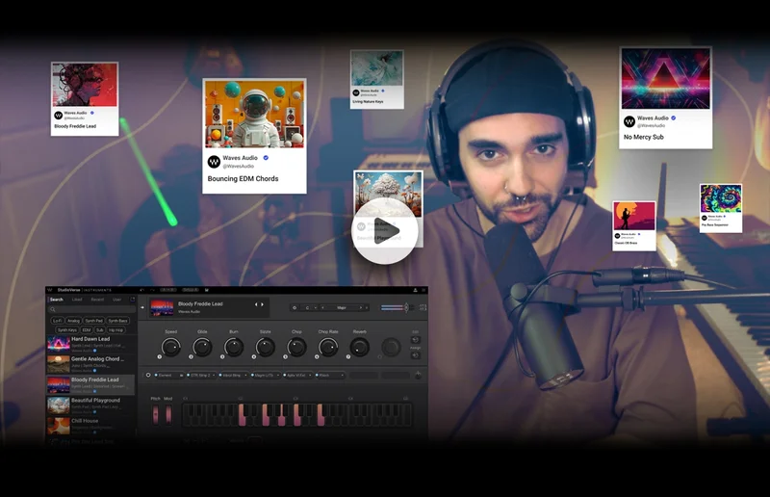The height and width of the screenshot is (497, 770).
Task: Open the Major scale dropdown arrow
Action: tap(367, 308)
